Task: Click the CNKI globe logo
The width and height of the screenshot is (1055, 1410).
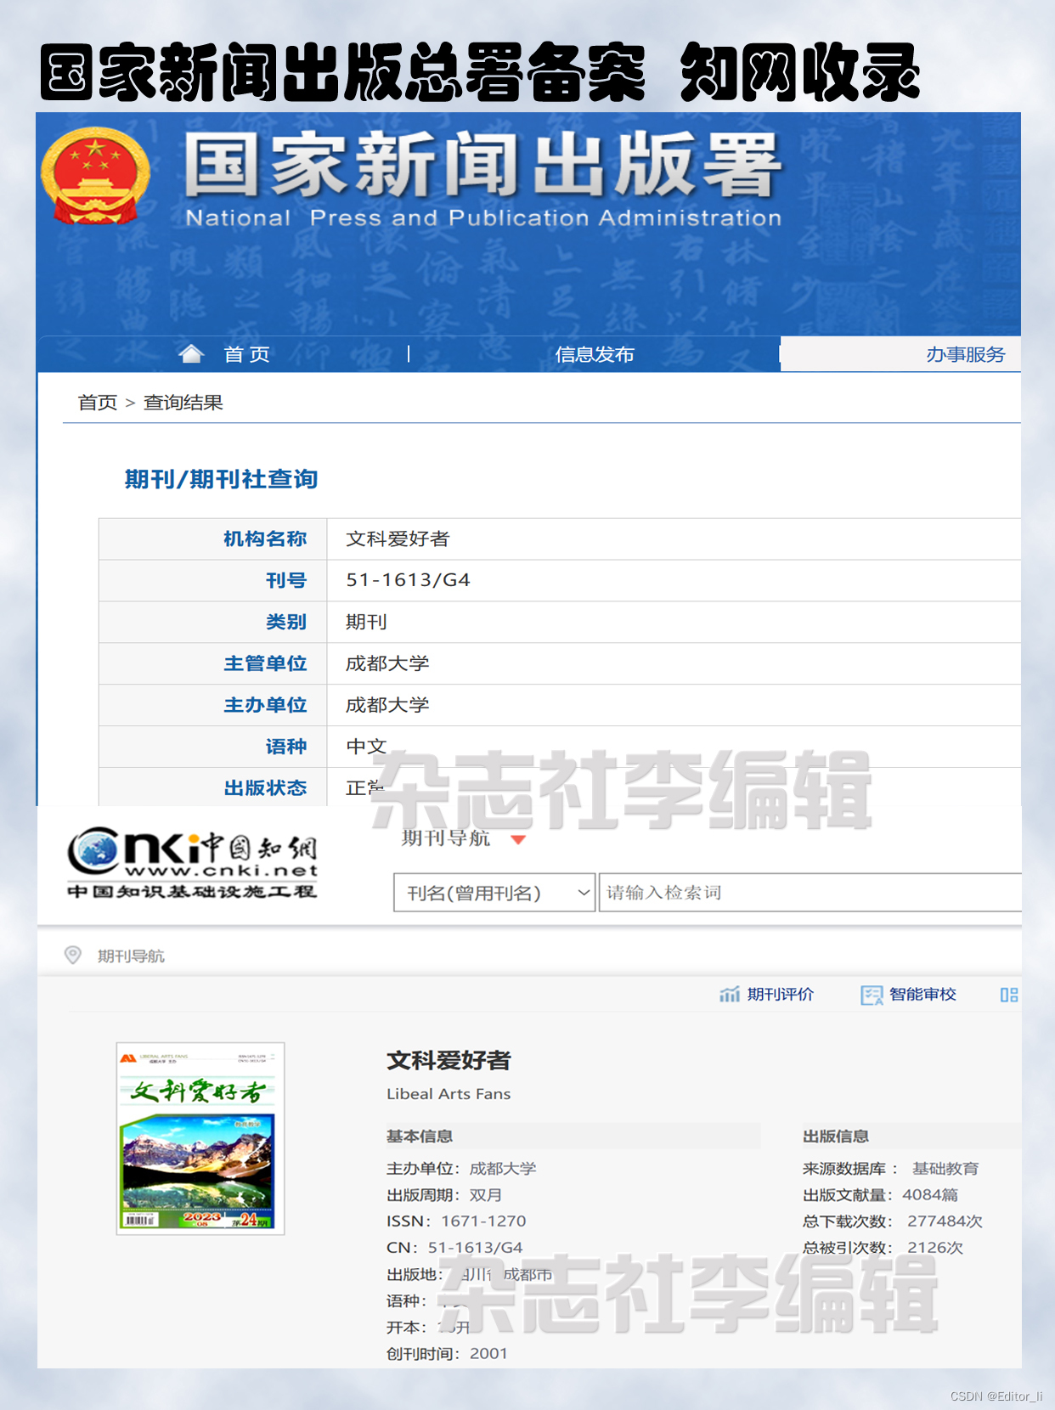Action: click(94, 850)
